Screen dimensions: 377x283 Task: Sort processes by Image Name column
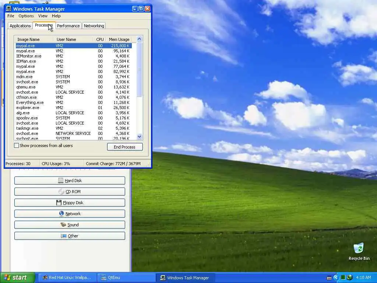coord(34,39)
